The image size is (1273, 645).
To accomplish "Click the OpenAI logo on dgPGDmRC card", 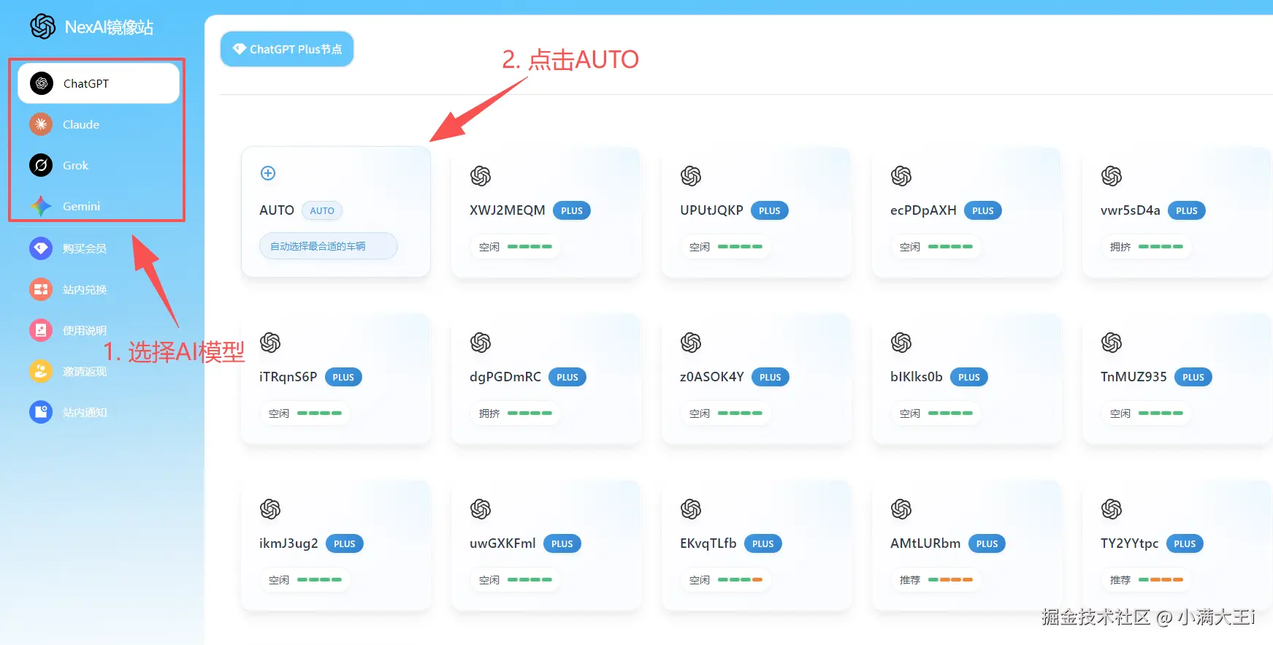I will coord(481,343).
